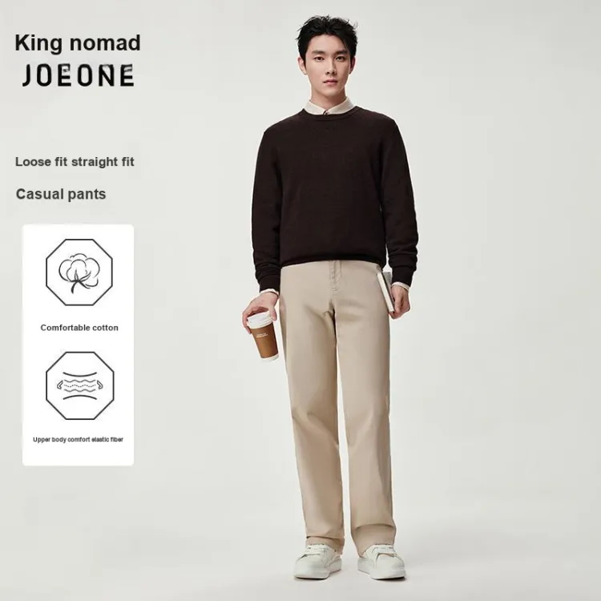Click the right white sneaker
601x601 pixels.
tap(381, 562)
